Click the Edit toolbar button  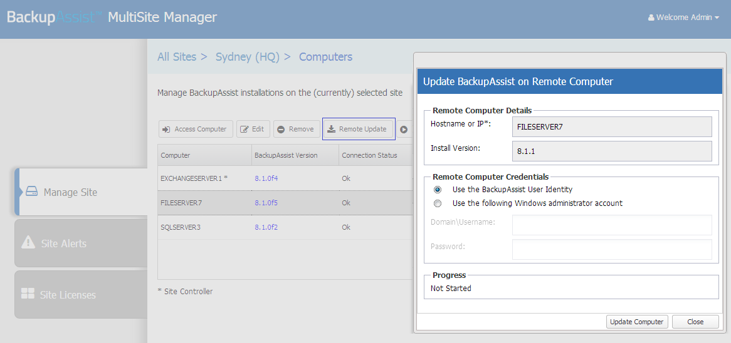pyautogui.click(x=253, y=129)
